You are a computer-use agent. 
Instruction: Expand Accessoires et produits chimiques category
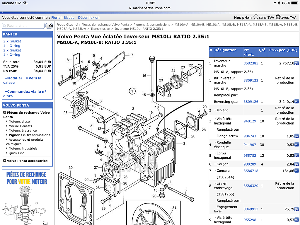25,142
